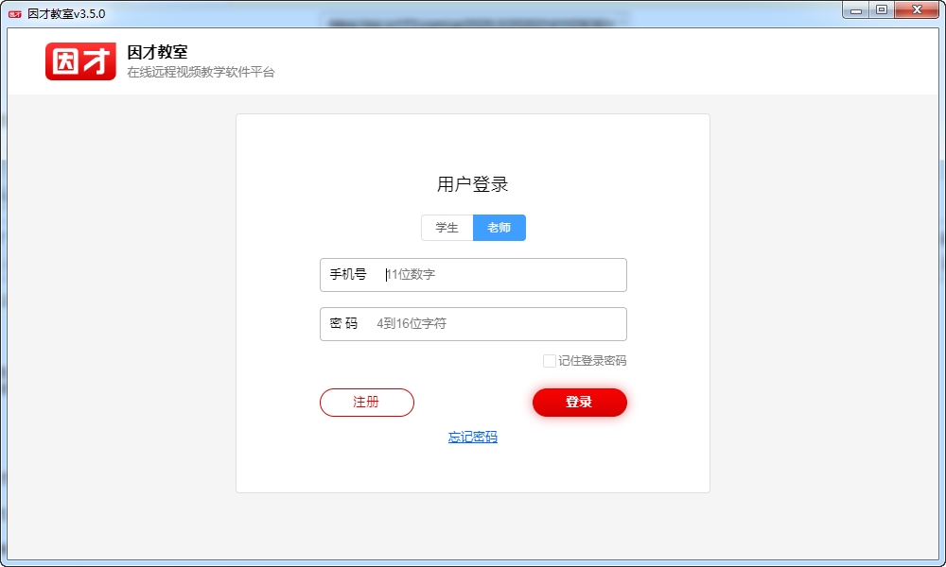Click the 手机号 input field
This screenshot has height=567, width=946.
click(473, 275)
